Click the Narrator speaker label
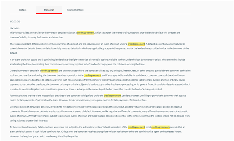The width and height of the screenshot is (234, 141). (x=14, y=28)
